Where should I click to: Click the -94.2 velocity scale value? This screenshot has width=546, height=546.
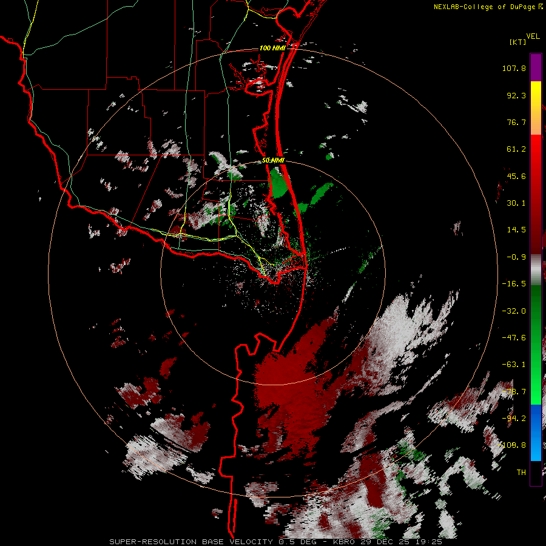[x=514, y=418]
